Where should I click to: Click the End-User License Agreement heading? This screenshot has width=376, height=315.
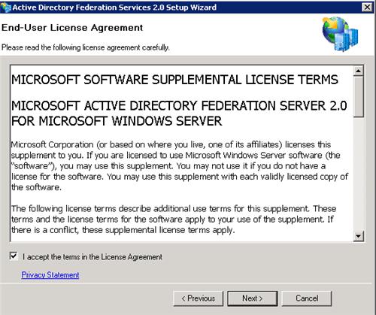click(72, 28)
